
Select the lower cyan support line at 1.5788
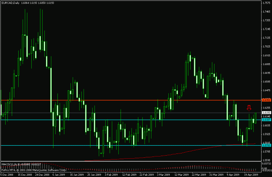pos(131,145)
